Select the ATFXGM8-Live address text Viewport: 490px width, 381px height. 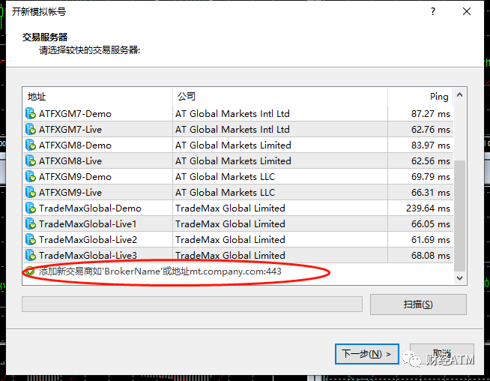(x=70, y=160)
